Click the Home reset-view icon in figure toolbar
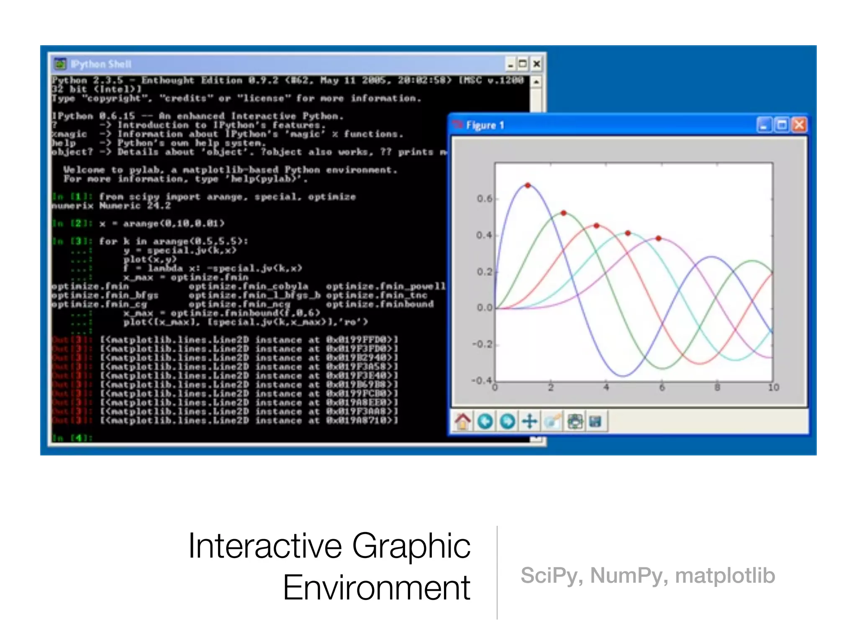This screenshot has height=643, width=857. coord(462,421)
